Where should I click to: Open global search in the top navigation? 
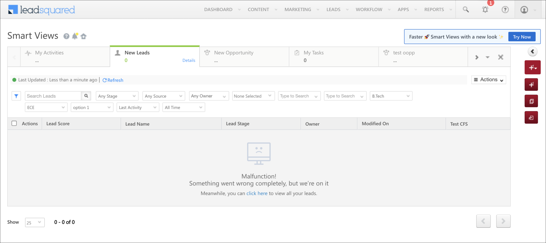point(465,9)
